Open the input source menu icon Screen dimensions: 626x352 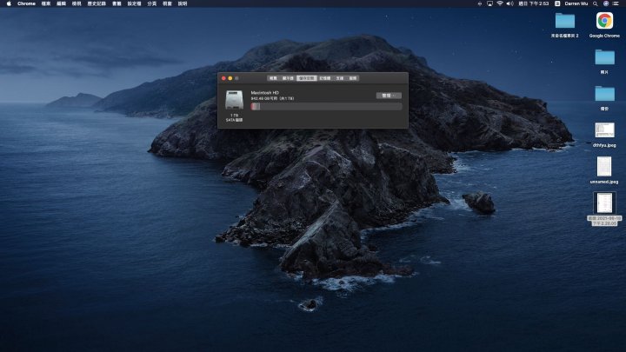(557, 3)
